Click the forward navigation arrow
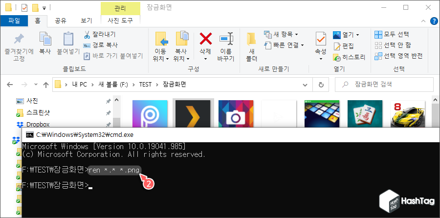 tap(24, 85)
